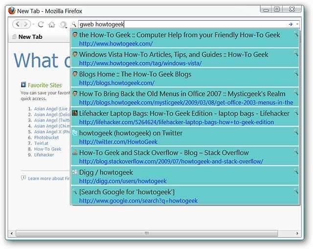Click the horizontal scrollbar at the bottom

(x=147, y=233)
